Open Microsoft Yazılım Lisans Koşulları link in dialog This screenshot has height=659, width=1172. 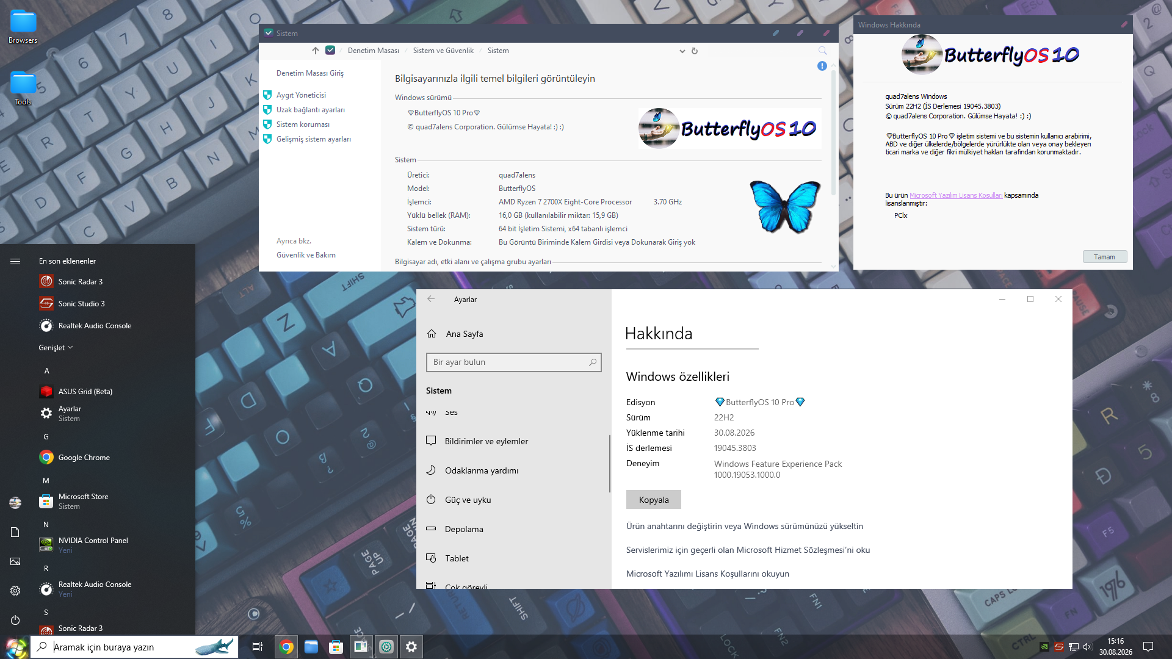click(956, 195)
